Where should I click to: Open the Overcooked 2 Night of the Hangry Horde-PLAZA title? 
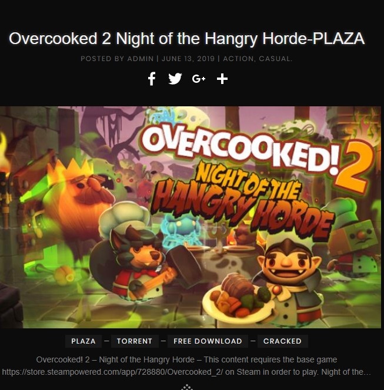point(187,39)
